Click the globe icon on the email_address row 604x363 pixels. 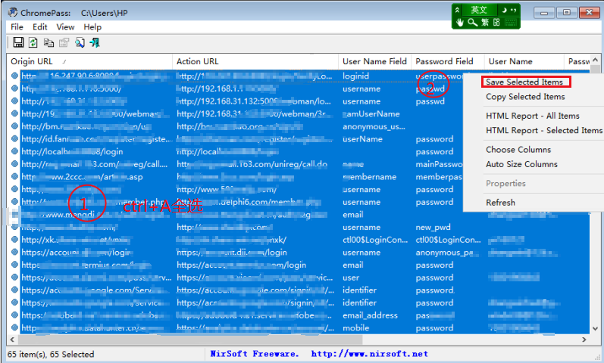[14, 315]
